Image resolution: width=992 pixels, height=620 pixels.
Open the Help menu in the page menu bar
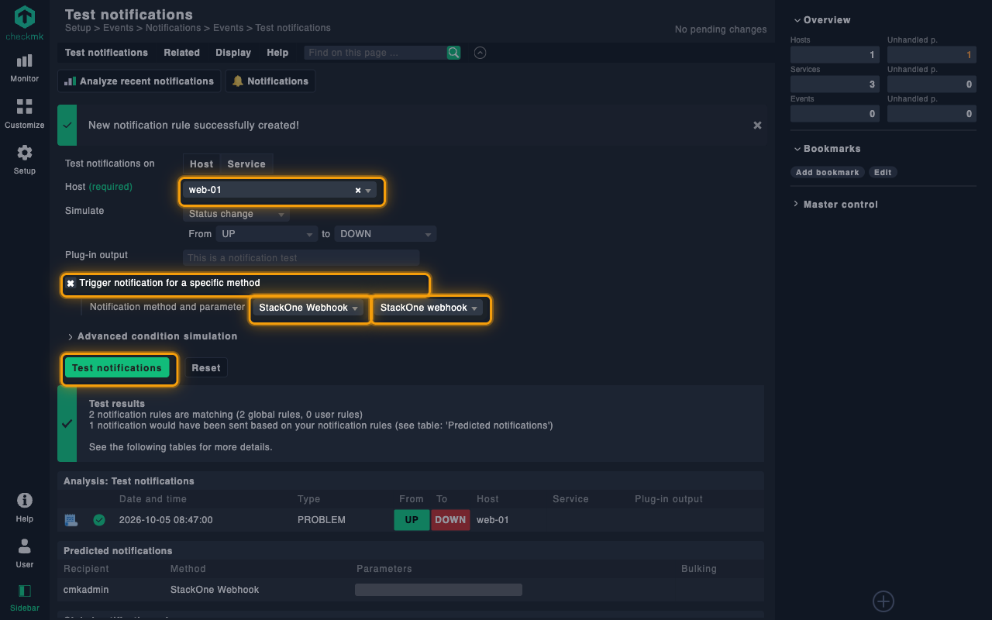pos(277,53)
